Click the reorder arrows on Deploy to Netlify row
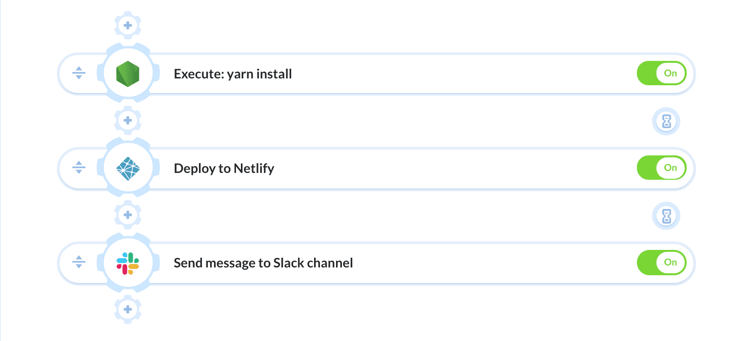752x341 pixels. pos(79,168)
